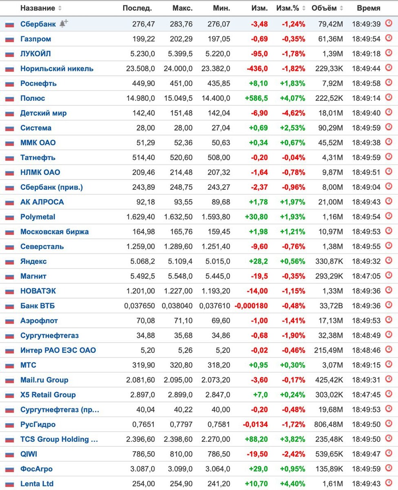This screenshot has width=398, height=490.
Task: Open the Полюс stock link
Action: (x=33, y=98)
